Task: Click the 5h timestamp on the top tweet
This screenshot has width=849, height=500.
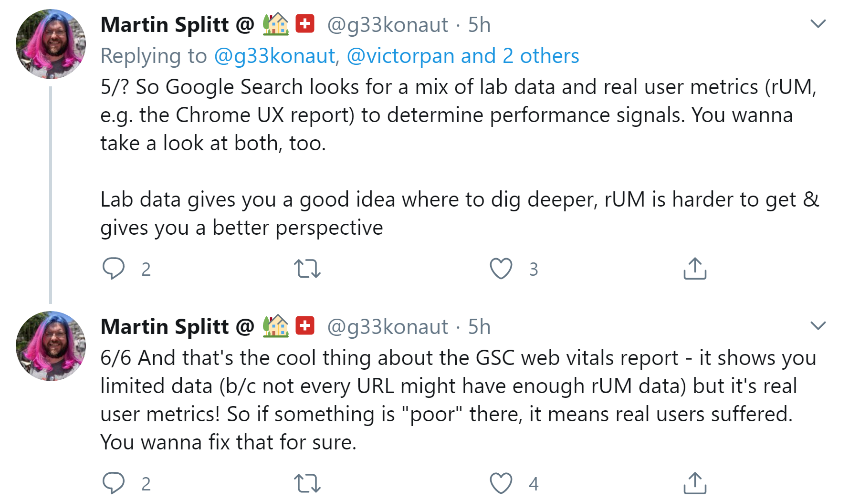Action: (479, 25)
